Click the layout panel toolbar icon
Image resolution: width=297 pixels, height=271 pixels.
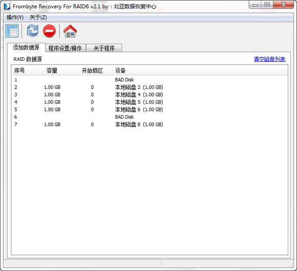point(12,31)
